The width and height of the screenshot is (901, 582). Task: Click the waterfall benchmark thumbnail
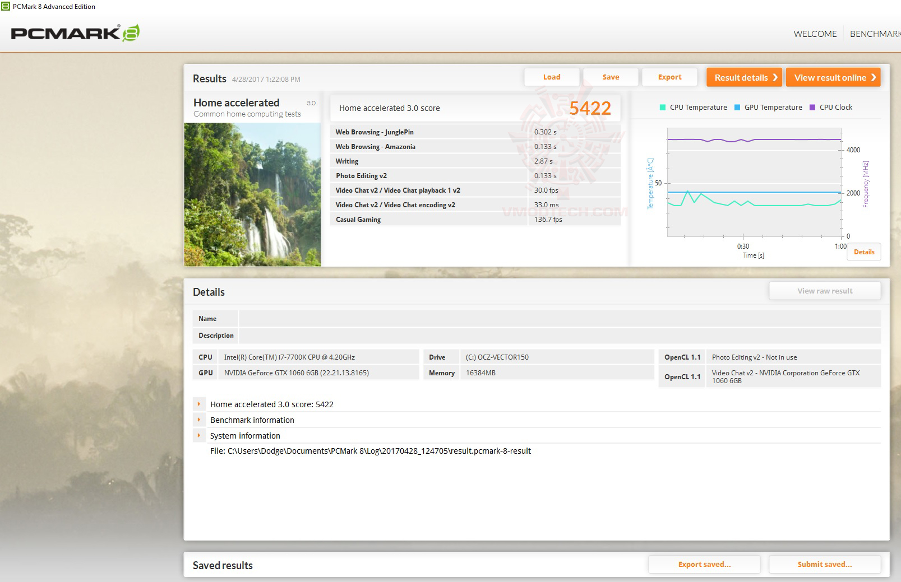click(x=252, y=194)
